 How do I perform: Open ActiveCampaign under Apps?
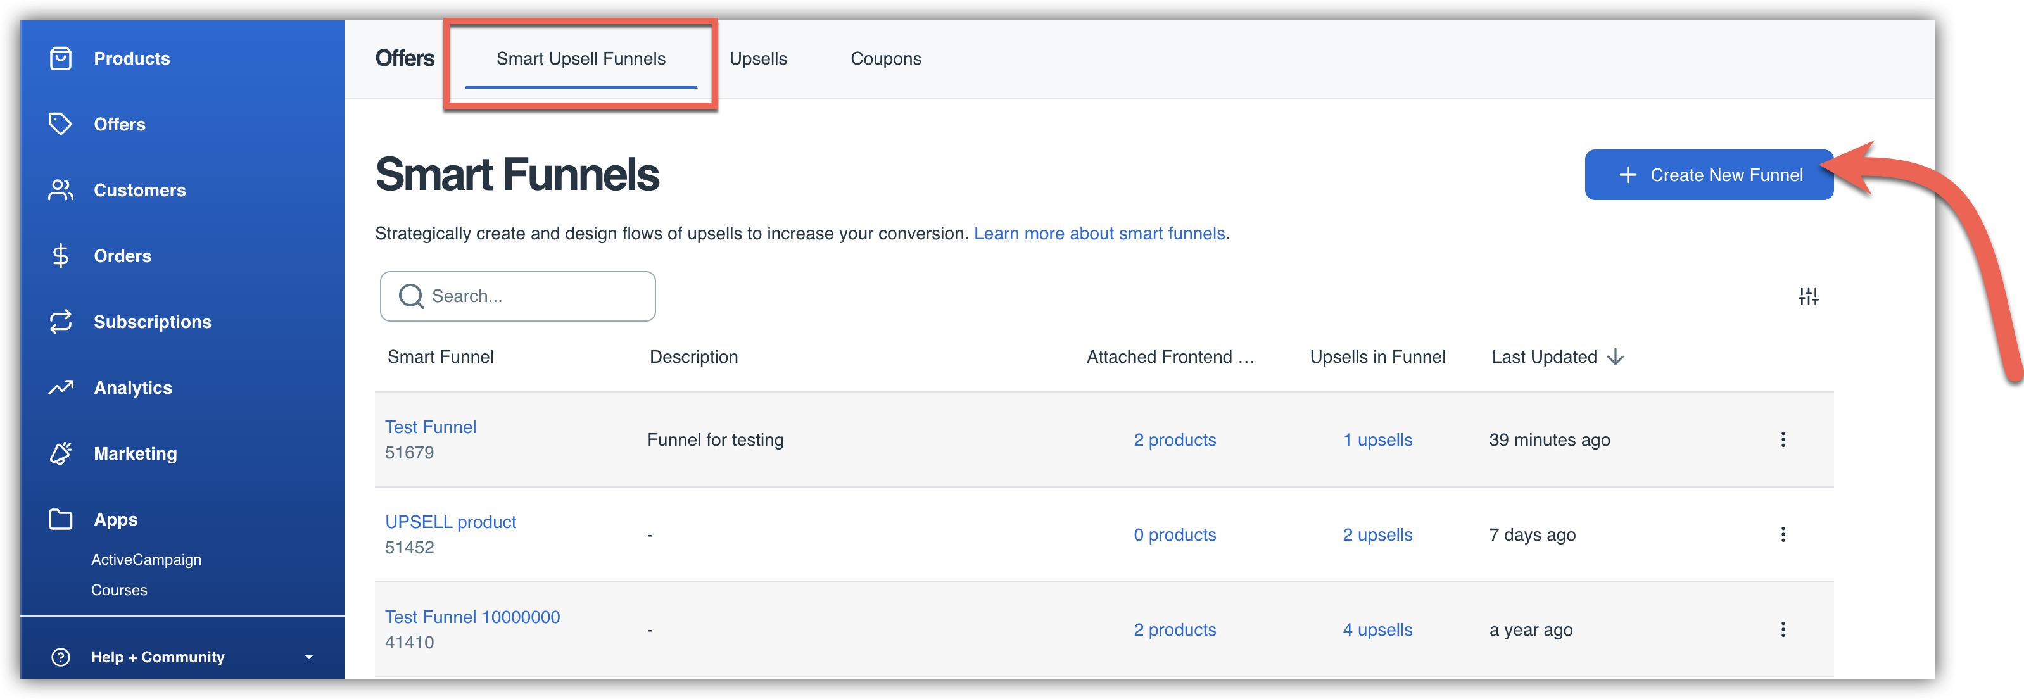click(146, 559)
